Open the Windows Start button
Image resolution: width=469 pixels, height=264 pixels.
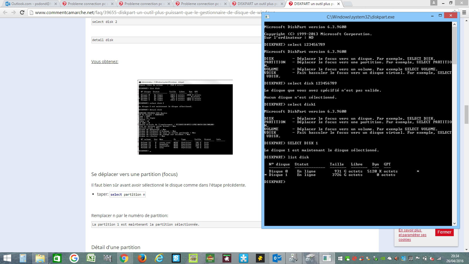click(x=7, y=258)
